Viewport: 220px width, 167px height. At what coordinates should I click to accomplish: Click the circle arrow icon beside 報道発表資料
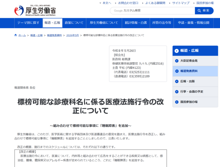[177, 71]
